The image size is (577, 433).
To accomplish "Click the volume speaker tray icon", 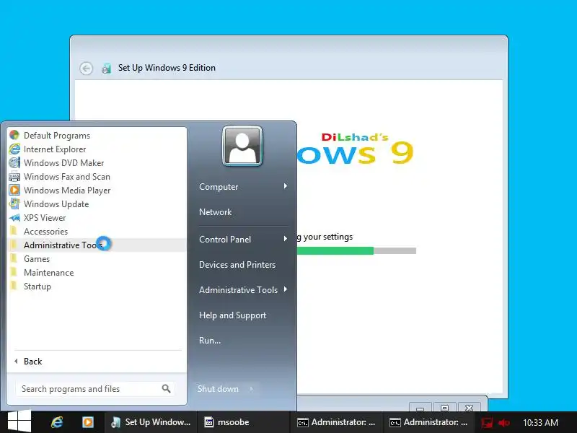I will (503, 422).
